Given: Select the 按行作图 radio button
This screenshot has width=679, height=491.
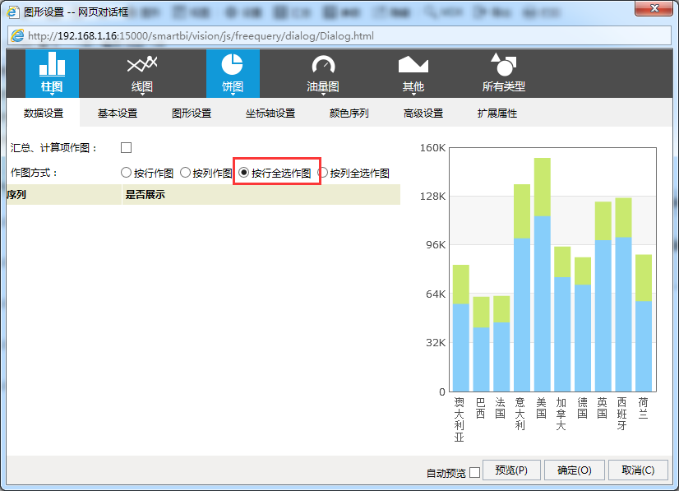Looking at the screenshot, I should point(126,173).
